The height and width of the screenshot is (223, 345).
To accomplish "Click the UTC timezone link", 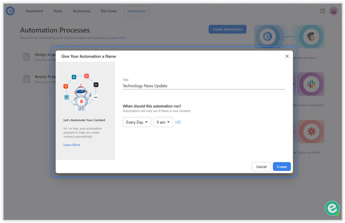I will pos(178,122).
